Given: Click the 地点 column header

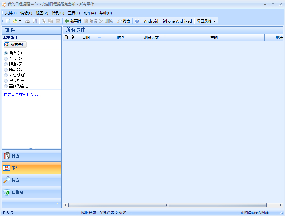Looking at the screenshot, I should [274, 37].
